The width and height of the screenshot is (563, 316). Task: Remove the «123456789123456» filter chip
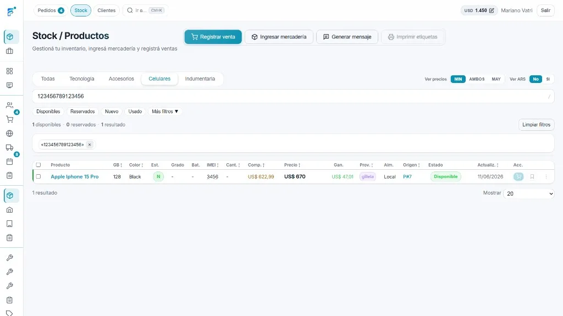(90, 145)
